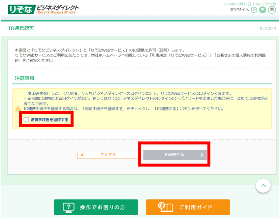
Task: Click the 認可手続きを継続する label text
Action: click(49, 120)
